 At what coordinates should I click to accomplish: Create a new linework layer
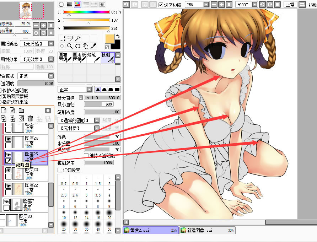pyautogui.click(x=12, y=111)
